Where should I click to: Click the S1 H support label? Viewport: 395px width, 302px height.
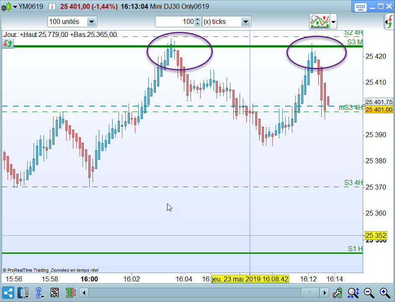355,249
